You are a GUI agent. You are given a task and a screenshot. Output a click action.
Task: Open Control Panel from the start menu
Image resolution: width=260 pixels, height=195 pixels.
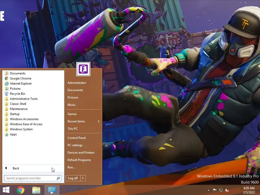(77, 138)
